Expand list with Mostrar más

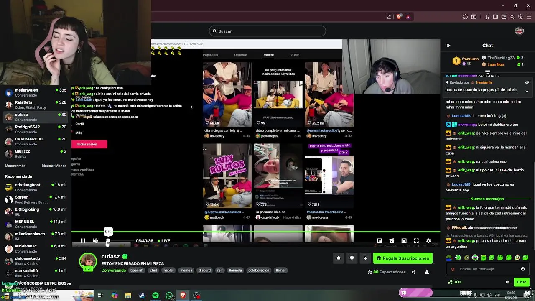coord(15,166)
